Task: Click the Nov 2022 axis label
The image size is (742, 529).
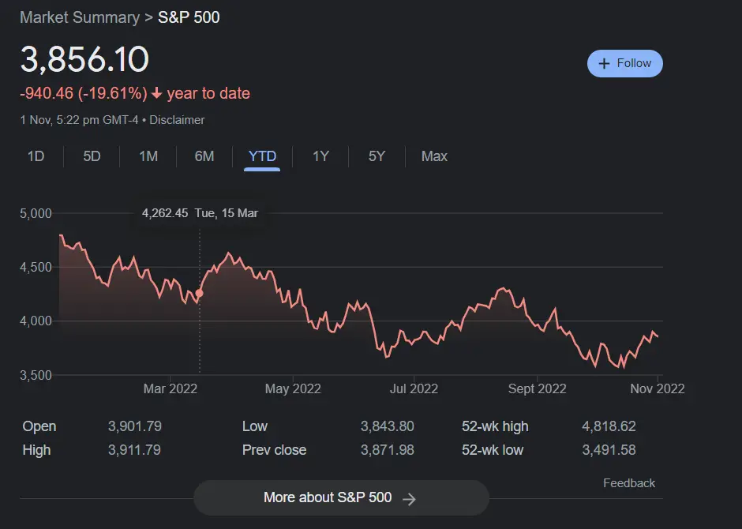Action: pyautogui.click(x=658, y=389)
